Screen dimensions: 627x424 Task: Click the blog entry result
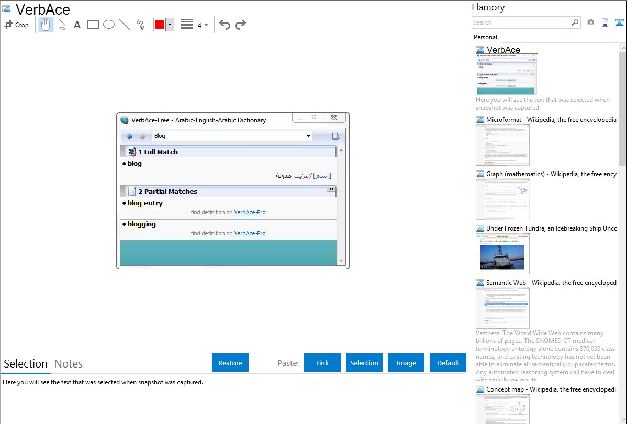145,203
